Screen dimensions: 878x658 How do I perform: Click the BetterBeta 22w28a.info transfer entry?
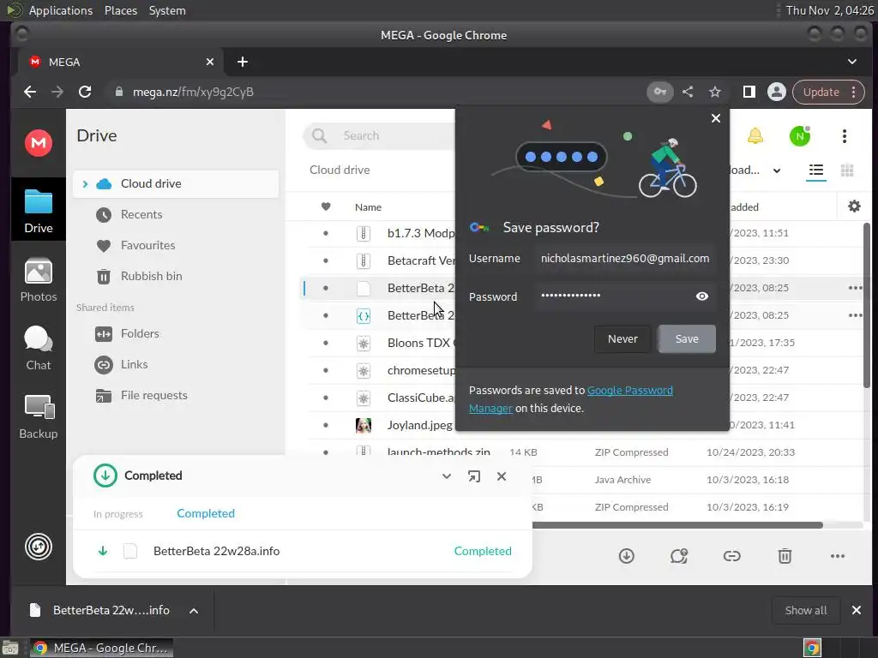tap(303, 551)
